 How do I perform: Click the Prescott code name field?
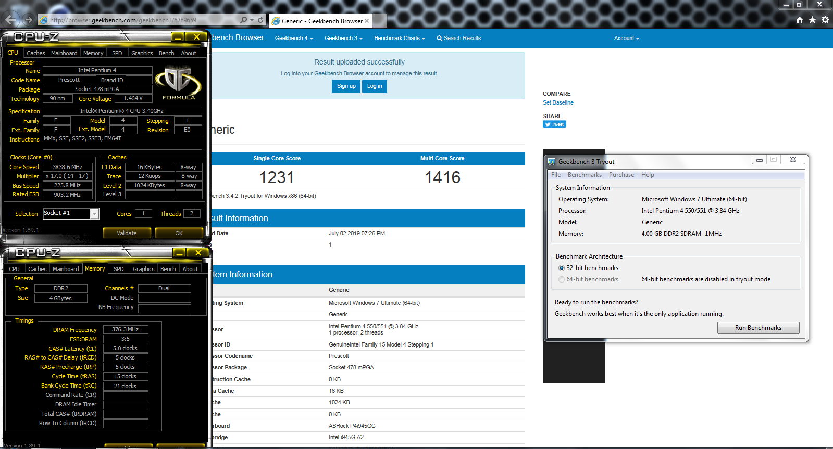point(69,80)
